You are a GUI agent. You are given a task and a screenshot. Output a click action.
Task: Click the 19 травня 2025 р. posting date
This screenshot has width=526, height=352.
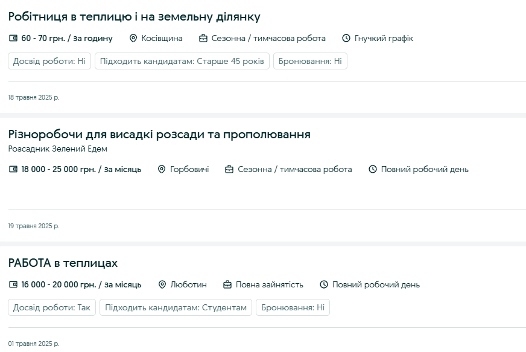(34, 226)
